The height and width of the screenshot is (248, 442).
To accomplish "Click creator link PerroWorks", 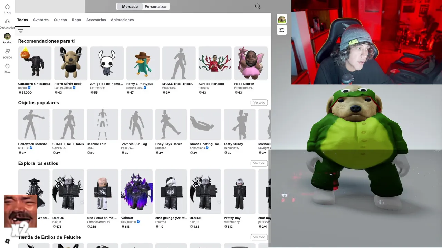I will pos(98,88).
